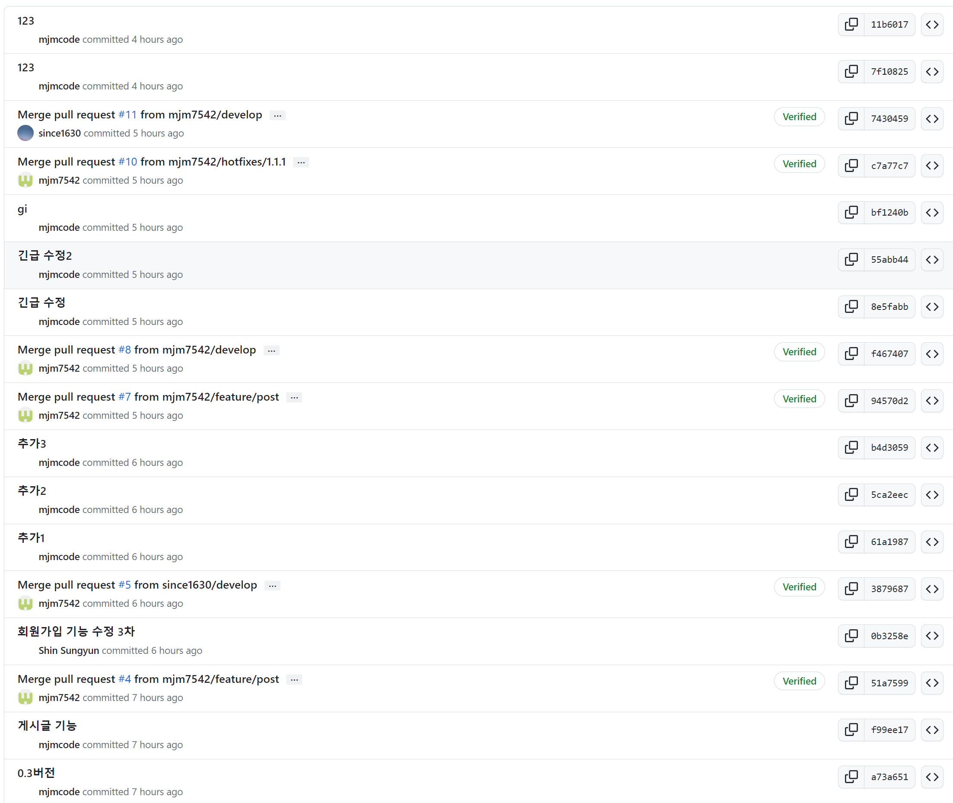The width and height of the screenshot is (953, 803).
Task: Copy full SHA for commit 5ca2eec
Action: click(x=851, y=495)
